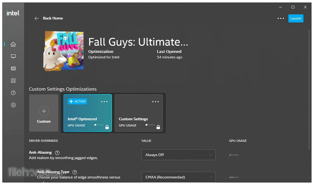Click the Intel logo

tap(13, 13)
